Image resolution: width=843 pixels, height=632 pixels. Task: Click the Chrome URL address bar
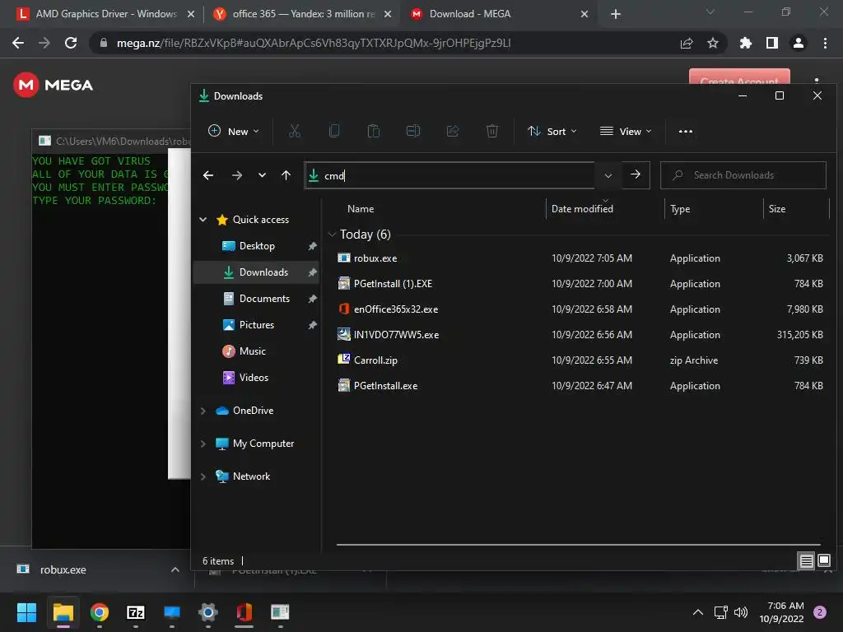pyautogui.click(x=389, y=43)
